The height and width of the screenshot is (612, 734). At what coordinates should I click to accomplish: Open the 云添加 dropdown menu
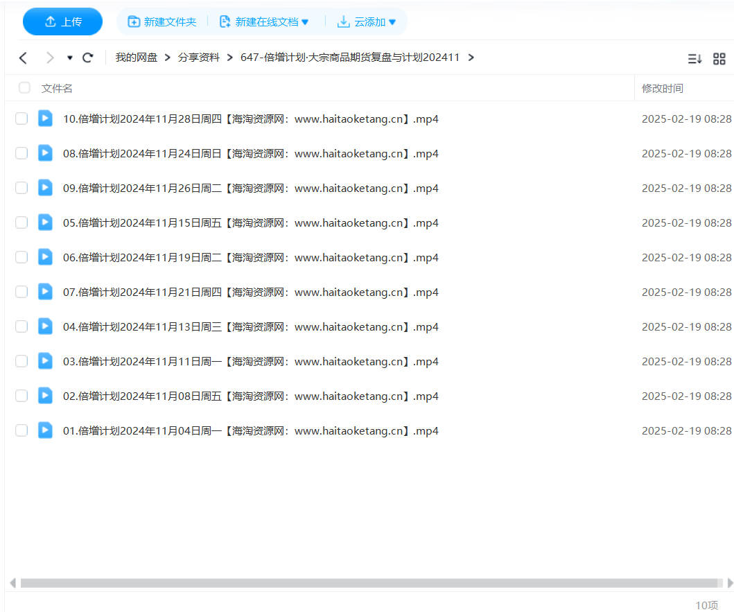[x=367, y=22]
